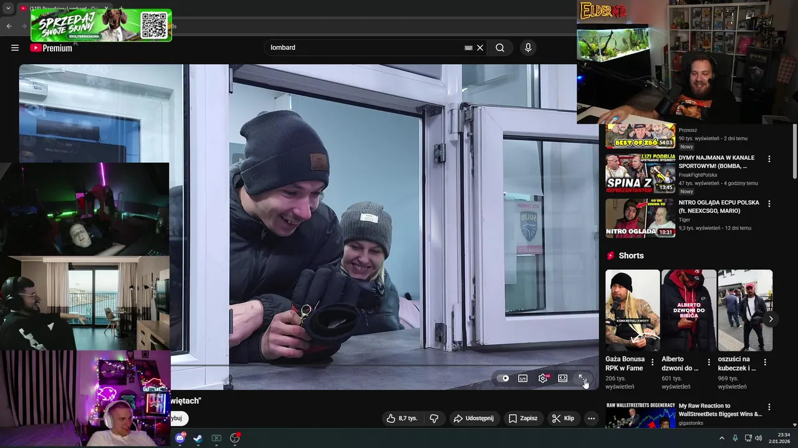Open browser tab list dropdown arrow
The height and width of the screenshot is (448, 798).
[8, 9]
